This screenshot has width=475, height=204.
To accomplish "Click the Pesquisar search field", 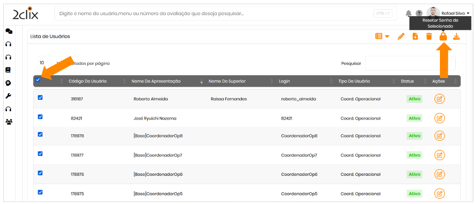I will point(409,63).
